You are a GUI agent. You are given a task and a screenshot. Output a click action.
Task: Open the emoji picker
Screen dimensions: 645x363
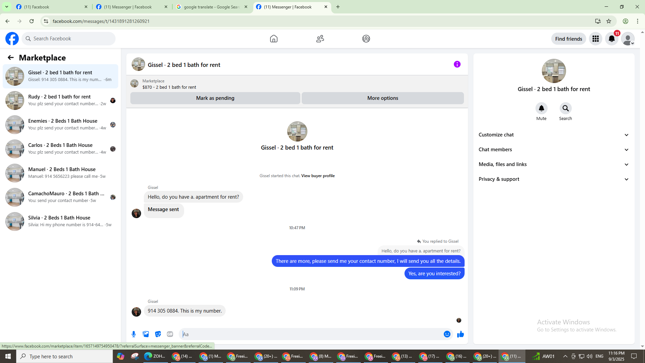click(447, 334)
